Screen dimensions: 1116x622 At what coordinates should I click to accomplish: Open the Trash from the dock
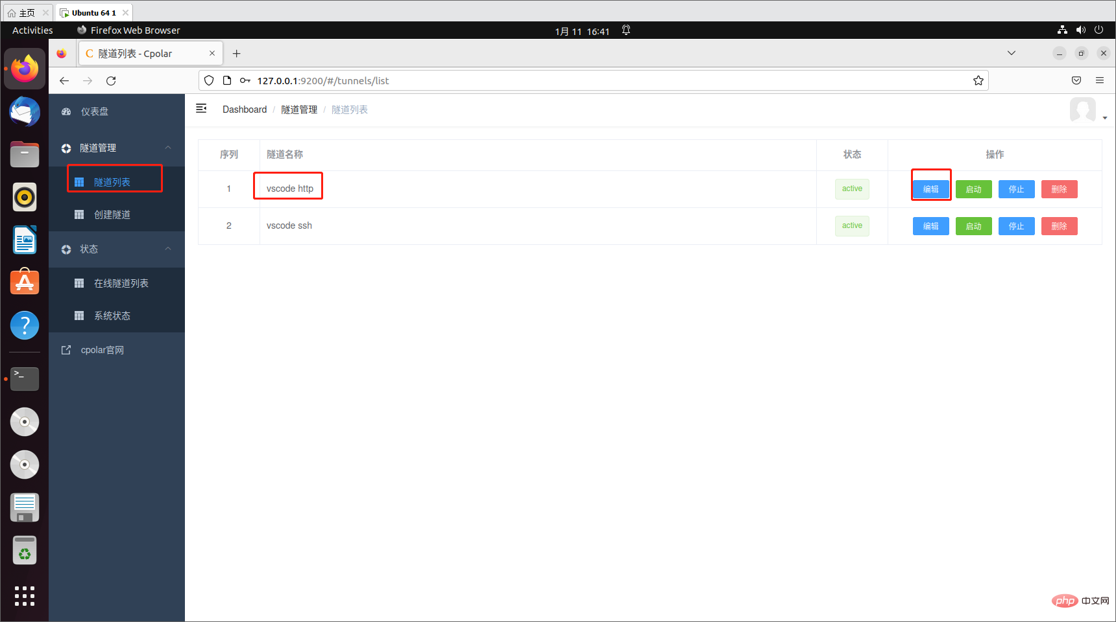point(25,551)
